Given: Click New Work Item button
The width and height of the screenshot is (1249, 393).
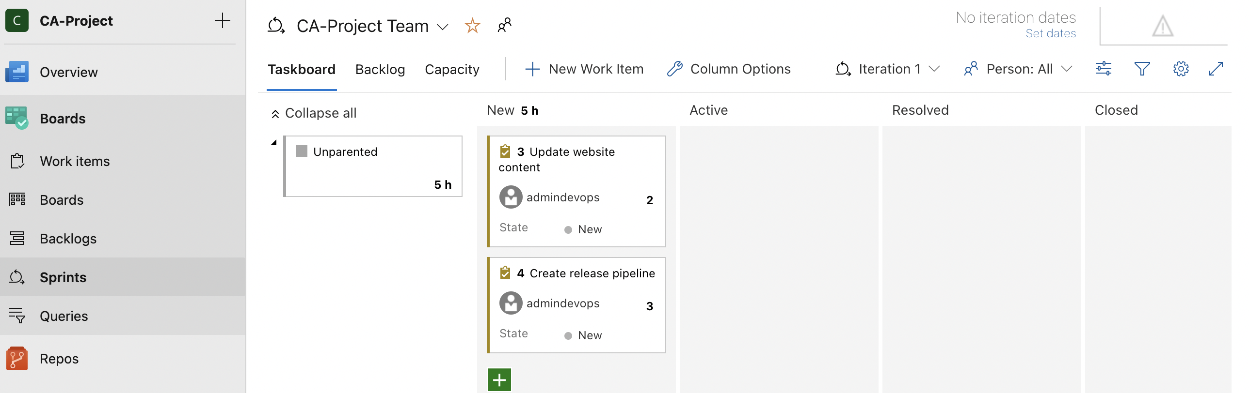Looking at the screenshot, I should [585, 69].
